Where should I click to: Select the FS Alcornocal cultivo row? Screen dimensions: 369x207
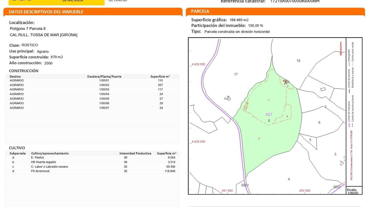92,171
